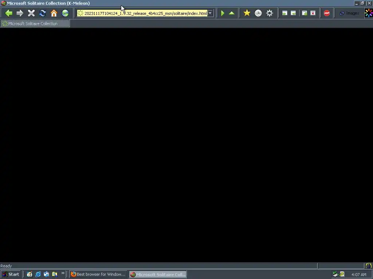Go back with the green arrow
This screenshot has width=373, height=279.
(9, 13)
